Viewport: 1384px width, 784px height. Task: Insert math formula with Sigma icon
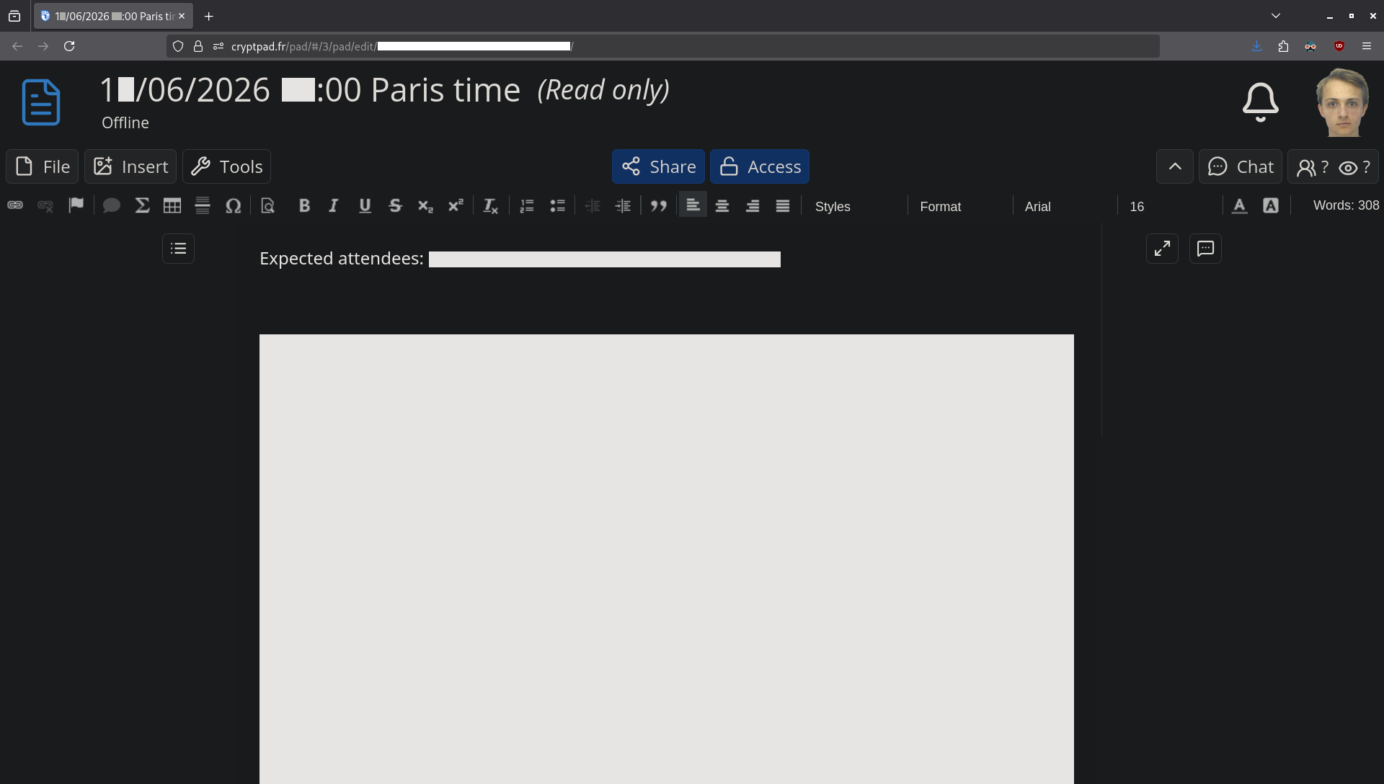point(142,206)
